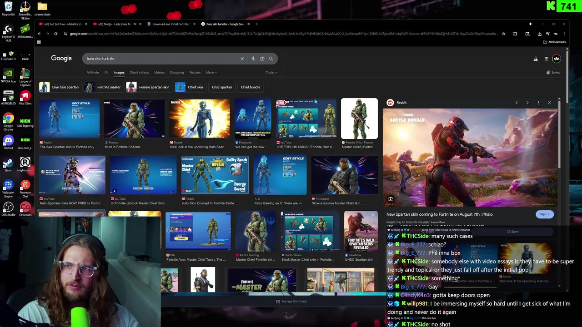Screen dimensions: 582x327
Task: Open the Google account avatar
Action: [557, 59]
